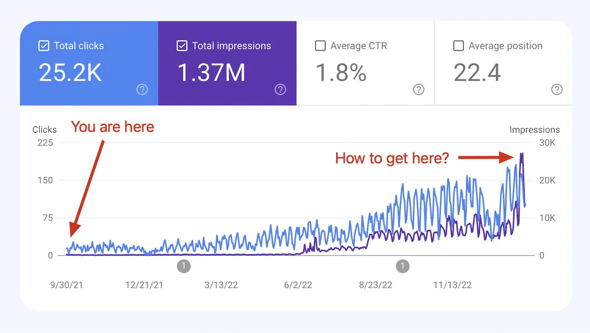This screenshot has width=590, height=333.
Task: Enable the Average CTR checkbox
Action: tap(320, 46)
